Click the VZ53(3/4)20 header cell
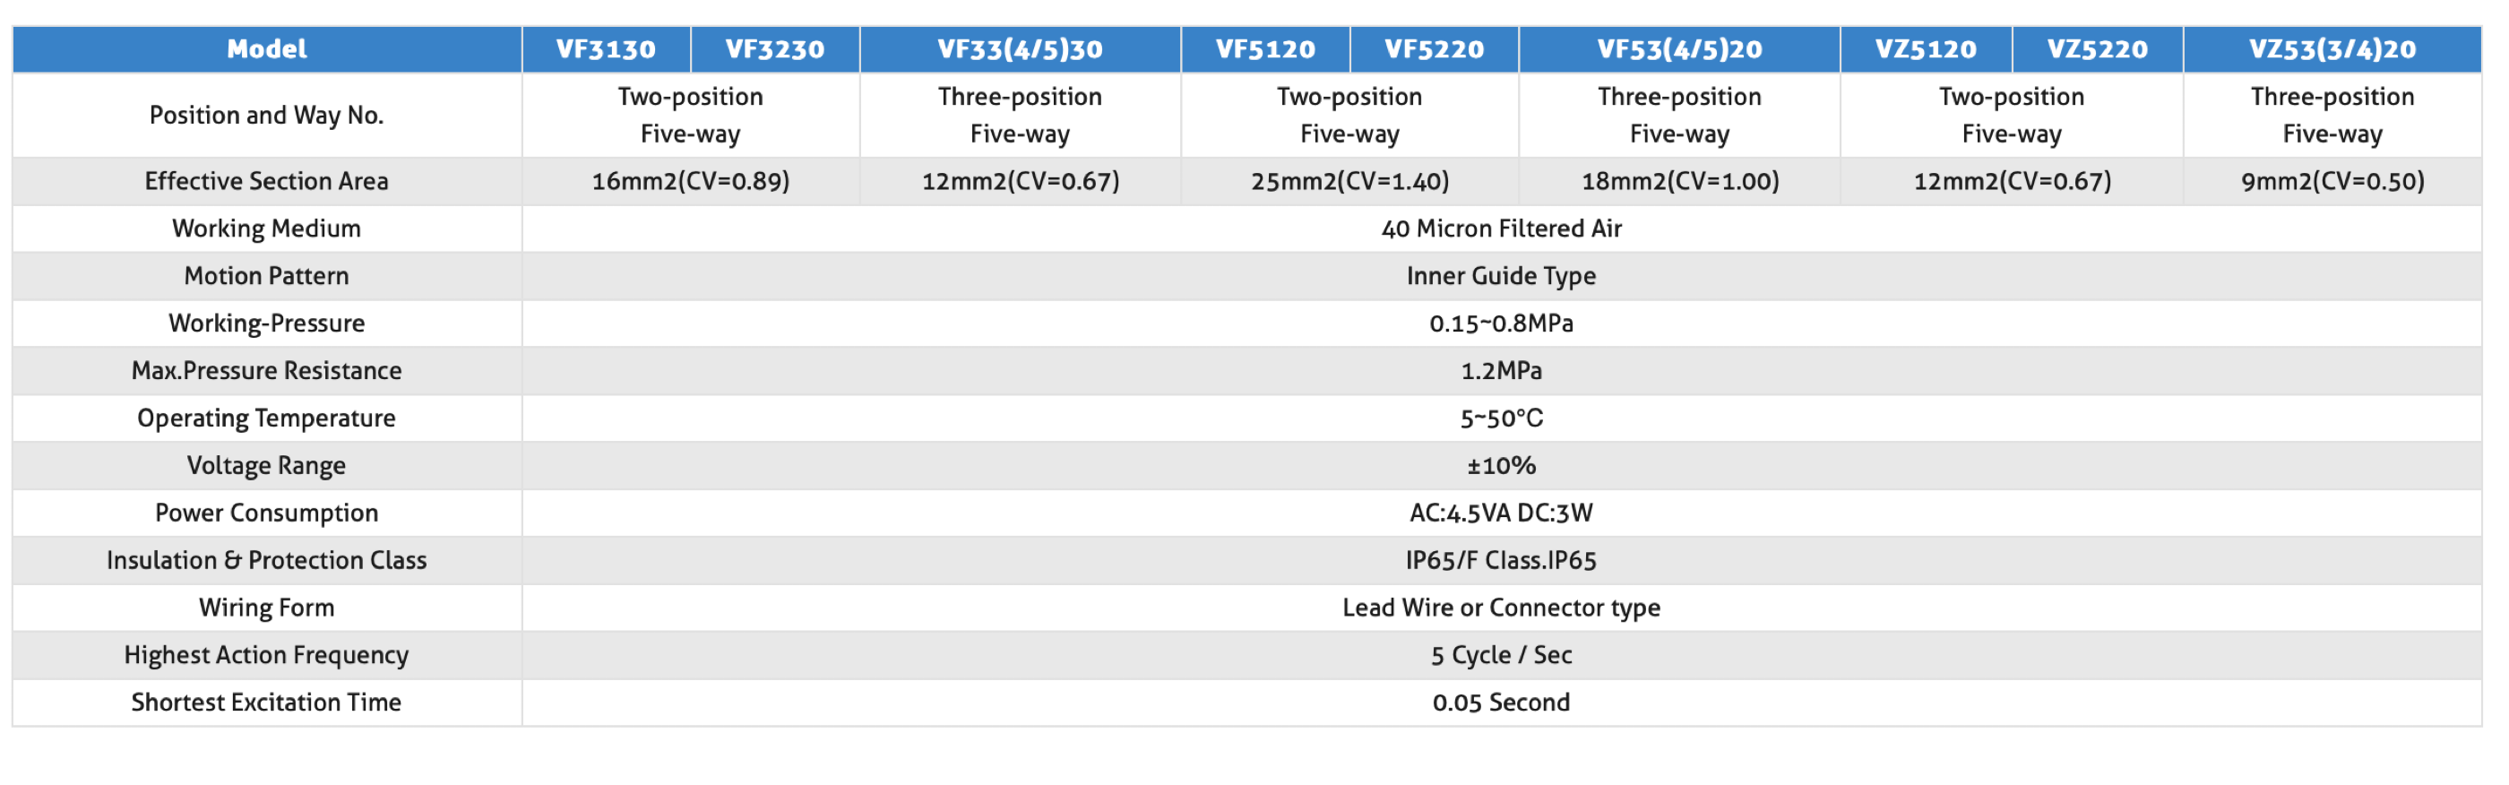The height and width of the screenshot is (785, 2509). (x=2332, y=49)
